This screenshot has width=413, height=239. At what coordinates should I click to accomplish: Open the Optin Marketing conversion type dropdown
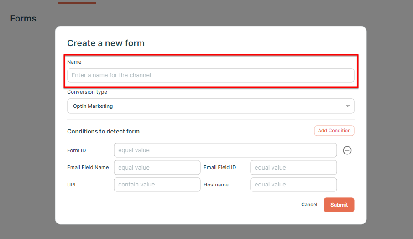pyautogui.click(x=211, y=106)
